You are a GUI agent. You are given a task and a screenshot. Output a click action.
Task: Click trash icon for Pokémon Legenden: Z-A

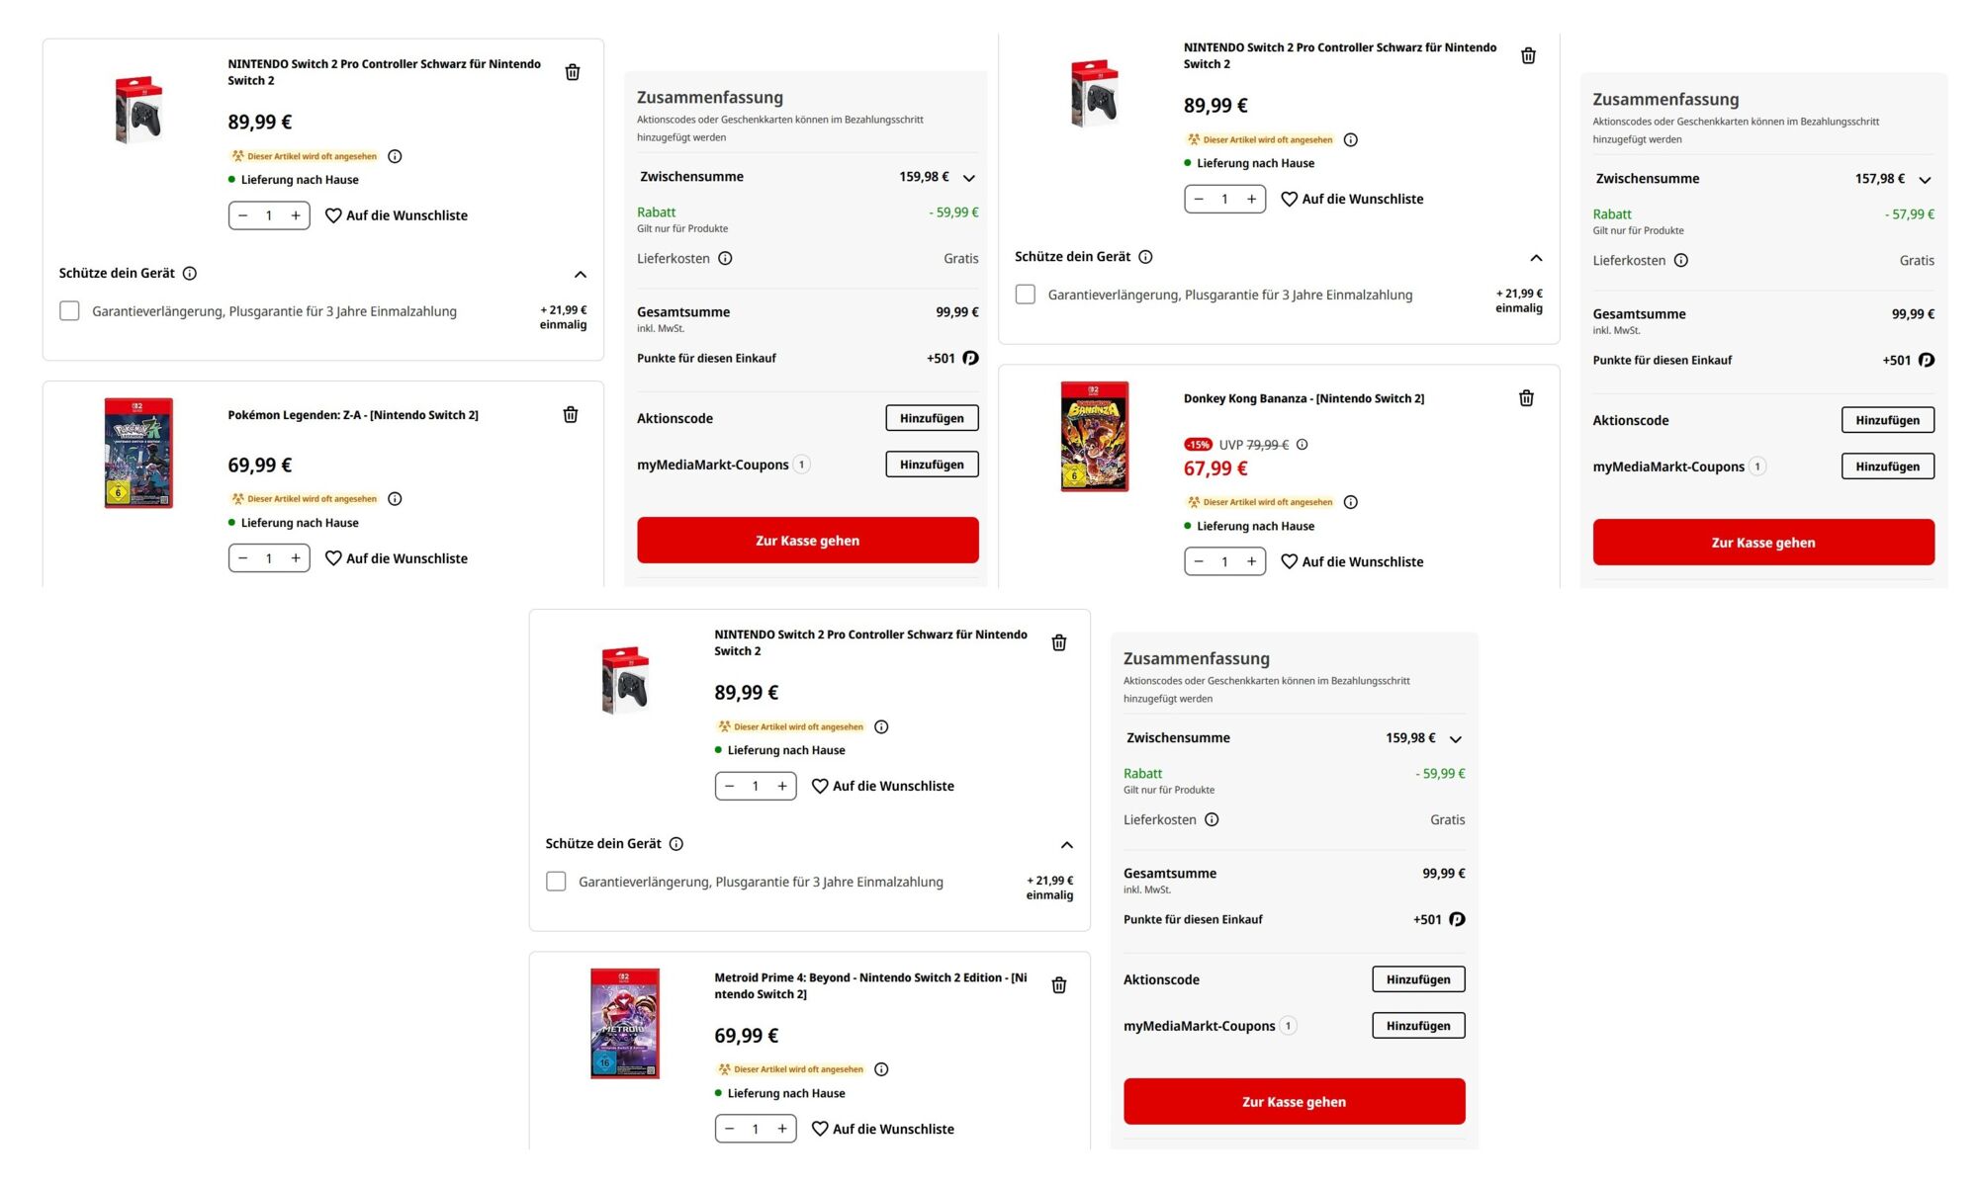tap(571, 415)
